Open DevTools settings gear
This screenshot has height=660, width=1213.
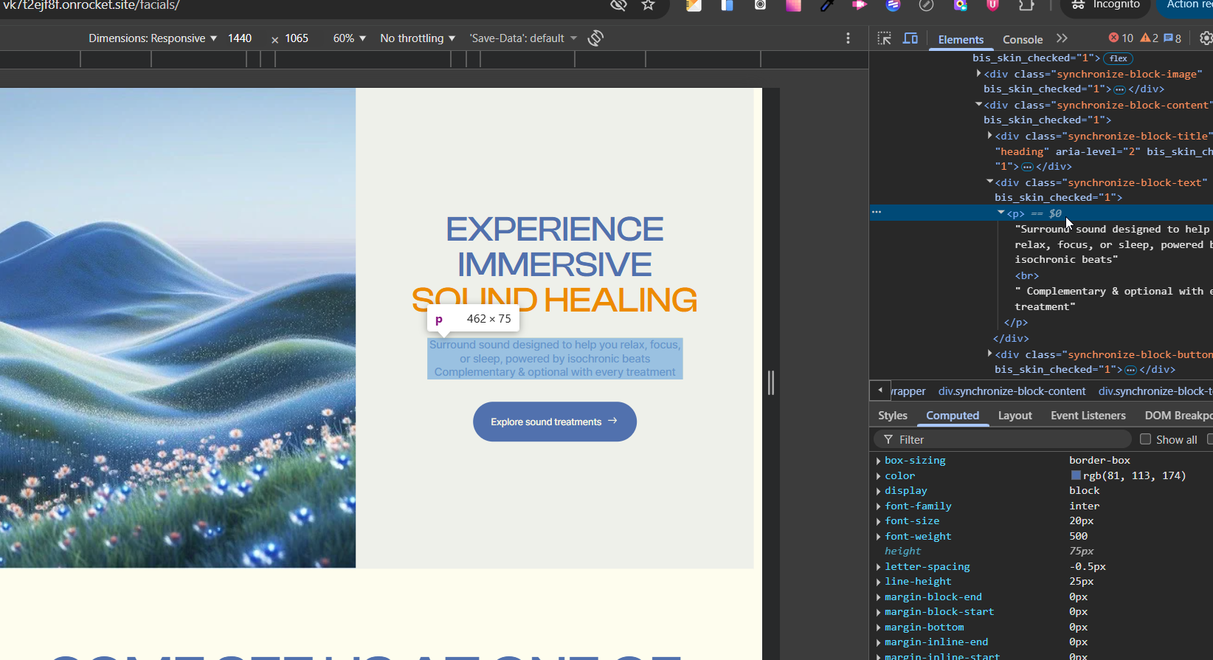coord(1206,38)
